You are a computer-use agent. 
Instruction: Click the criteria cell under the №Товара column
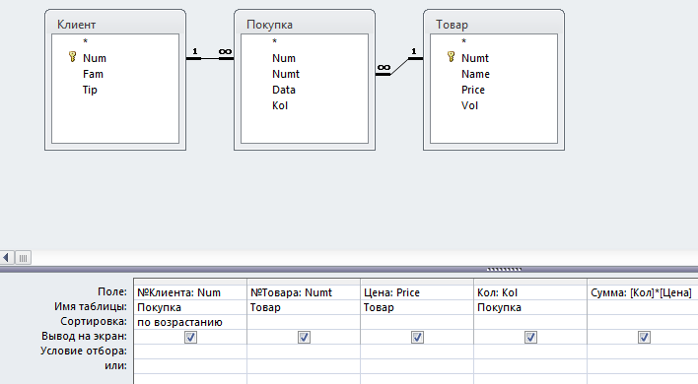[304, 352]
